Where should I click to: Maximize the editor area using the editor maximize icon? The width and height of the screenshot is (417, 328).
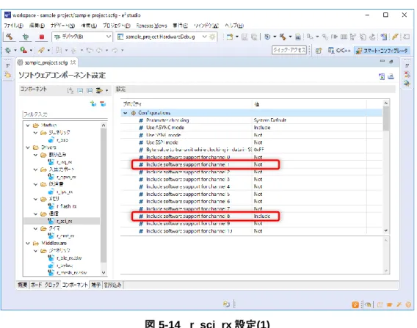click(391, 62)
